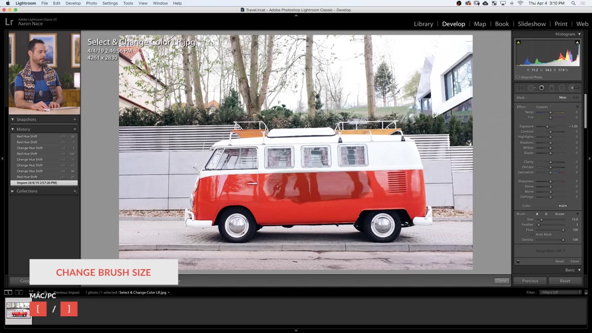
Task: Set Mask mode to Edit
Action: click(576, 98)
